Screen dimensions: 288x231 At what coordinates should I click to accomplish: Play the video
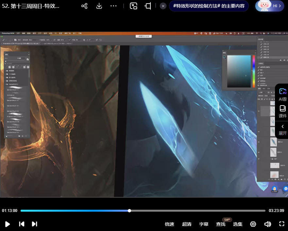(x=8, y=224)
